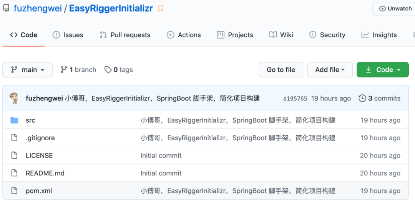Viewport: 415px width, 202px height.
Task: Click commit hash a195765
Action: (x=295, y=99)
